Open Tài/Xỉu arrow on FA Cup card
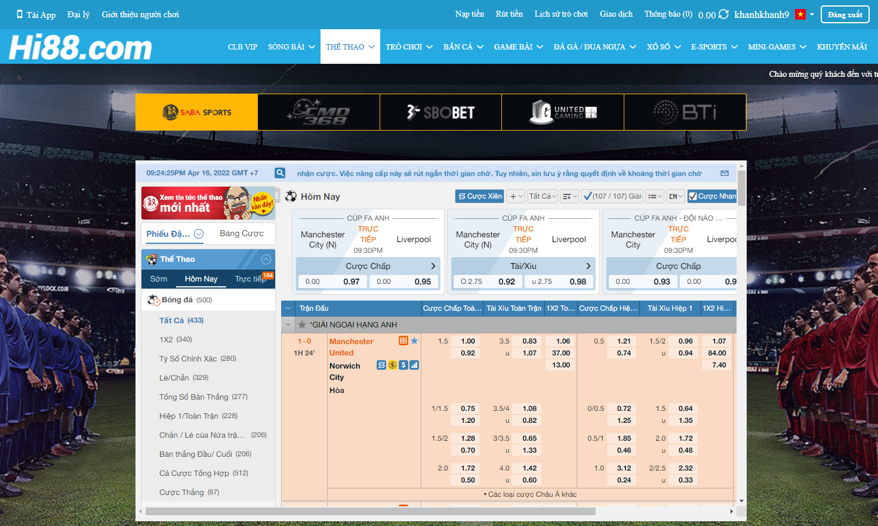 pyautogui.click(x=588, y=266)
